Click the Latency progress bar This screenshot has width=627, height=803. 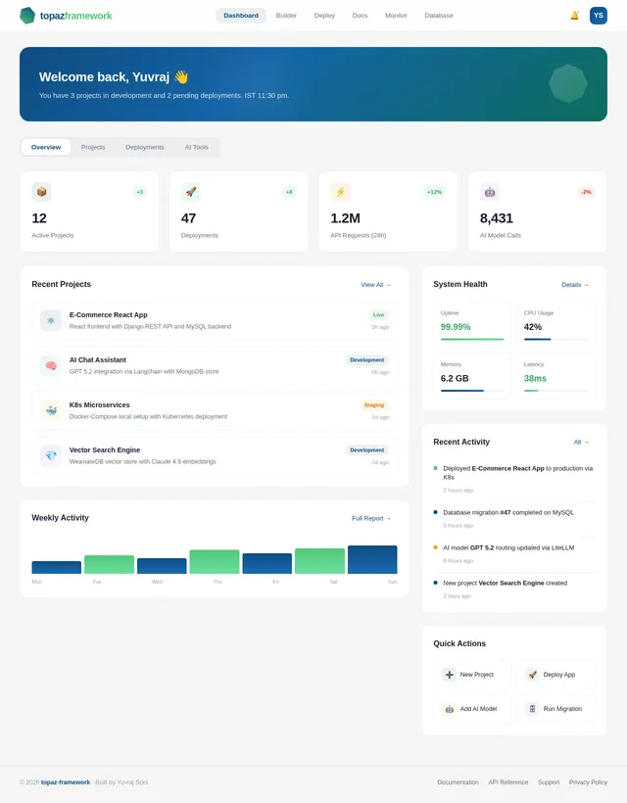[x=555, y=391]
